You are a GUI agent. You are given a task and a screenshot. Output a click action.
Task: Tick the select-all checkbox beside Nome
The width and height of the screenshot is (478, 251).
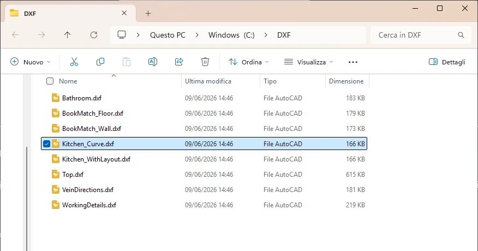point(50,81)
